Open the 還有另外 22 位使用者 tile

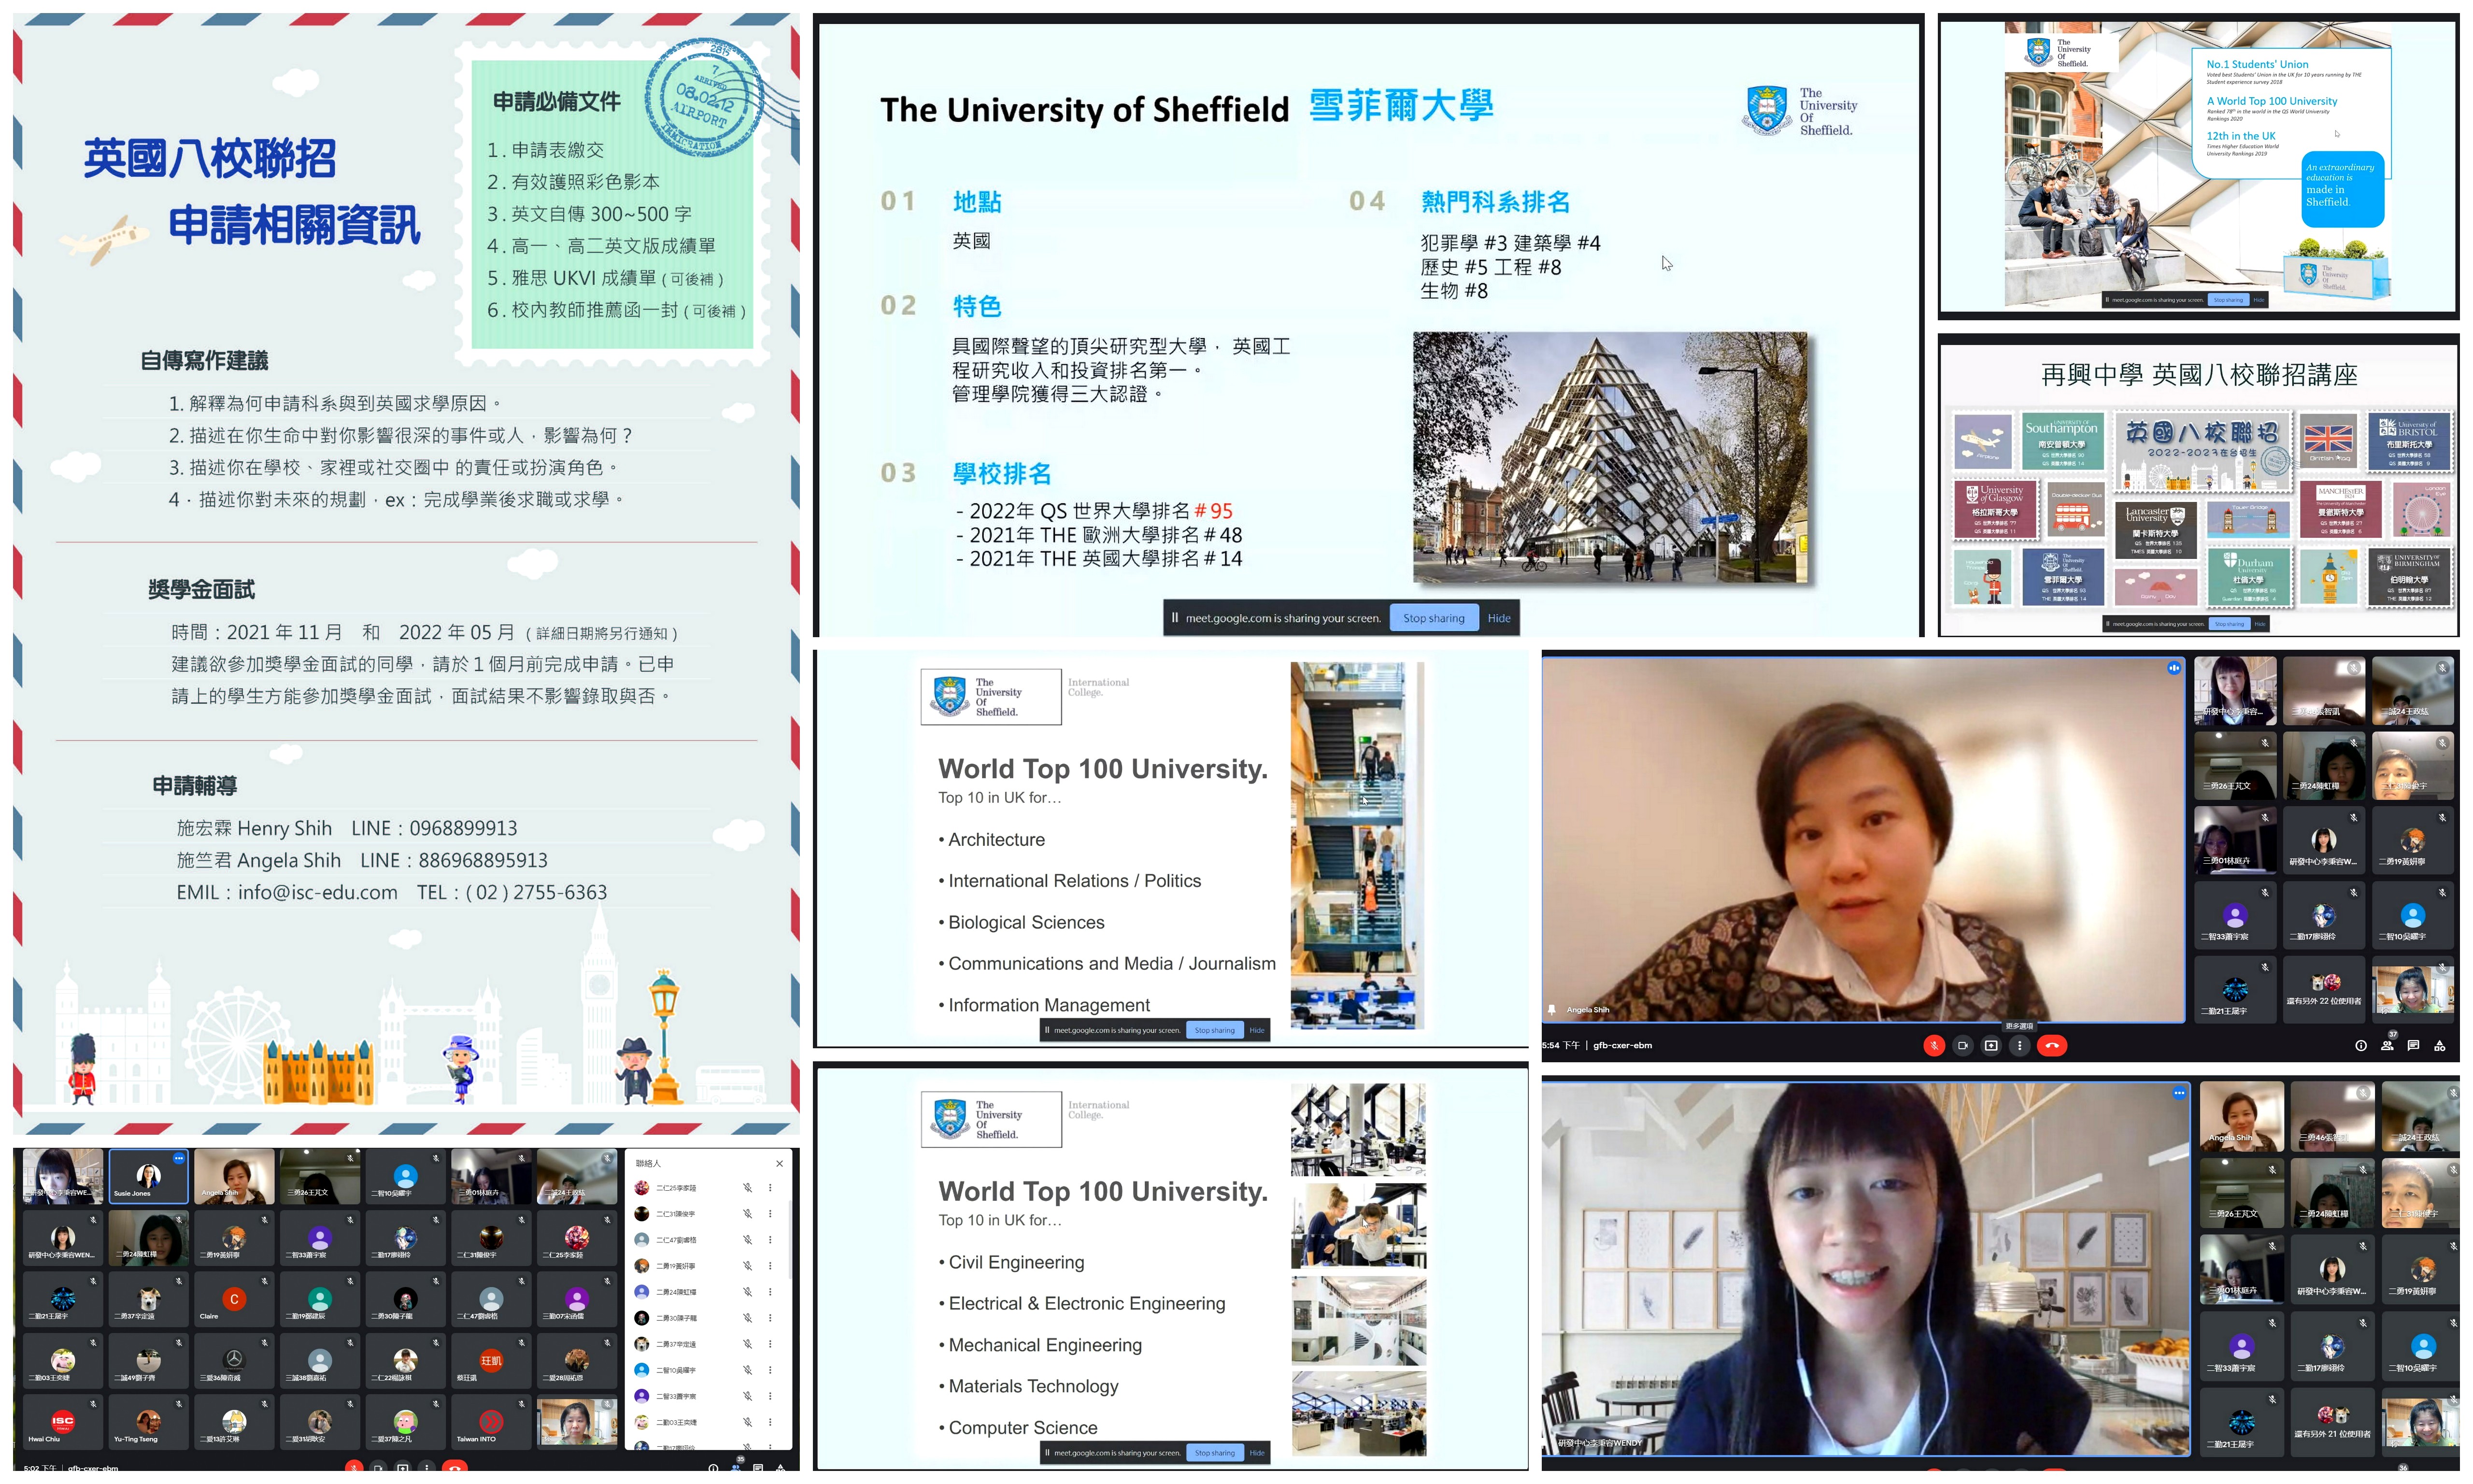2323,989
